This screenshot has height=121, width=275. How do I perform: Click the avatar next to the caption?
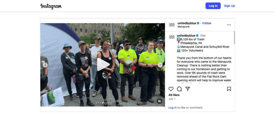click(x=172, y=37)
